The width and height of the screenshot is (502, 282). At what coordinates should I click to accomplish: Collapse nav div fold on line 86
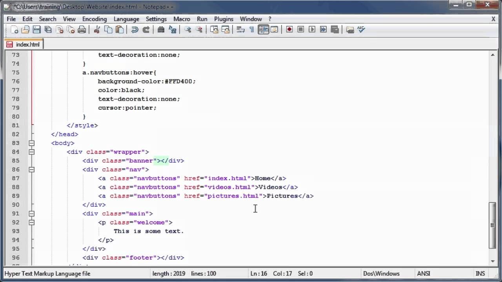(x=31, y=170)
